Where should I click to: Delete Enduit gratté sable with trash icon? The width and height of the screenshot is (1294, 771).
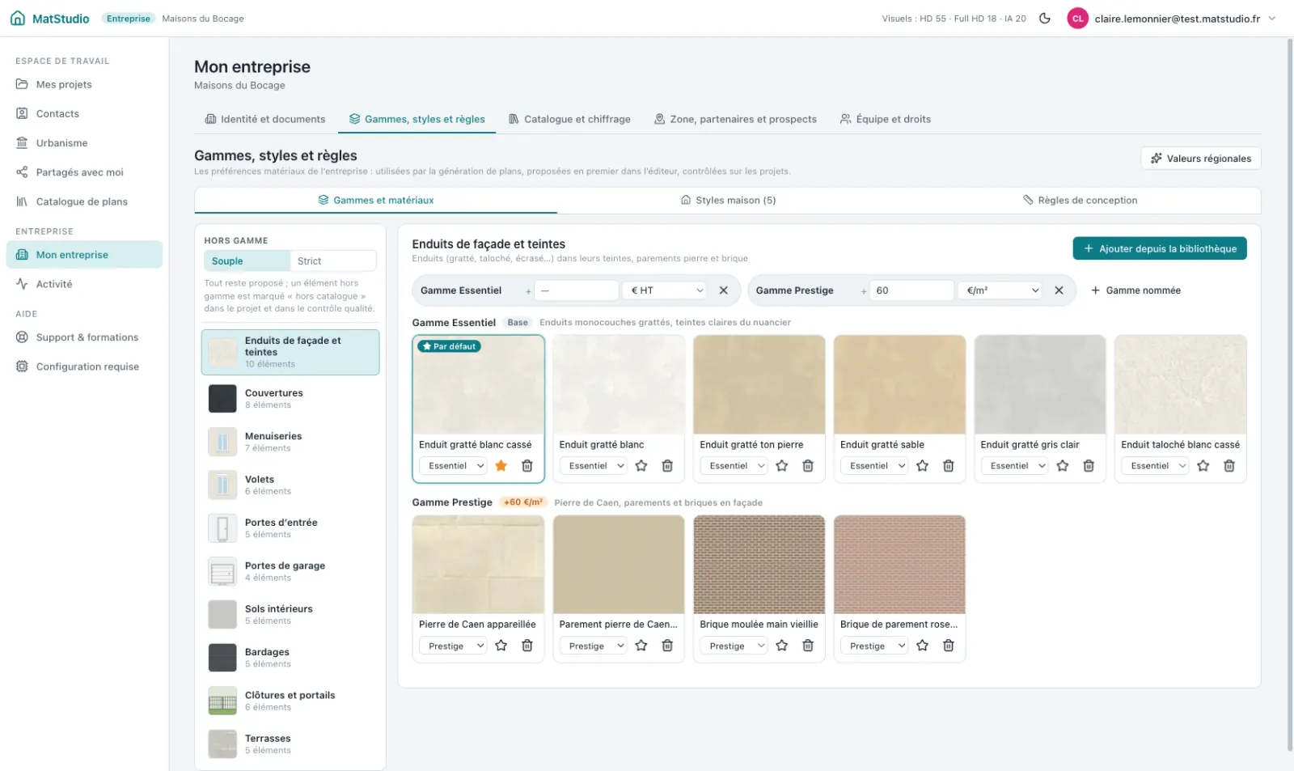[949, 466]
